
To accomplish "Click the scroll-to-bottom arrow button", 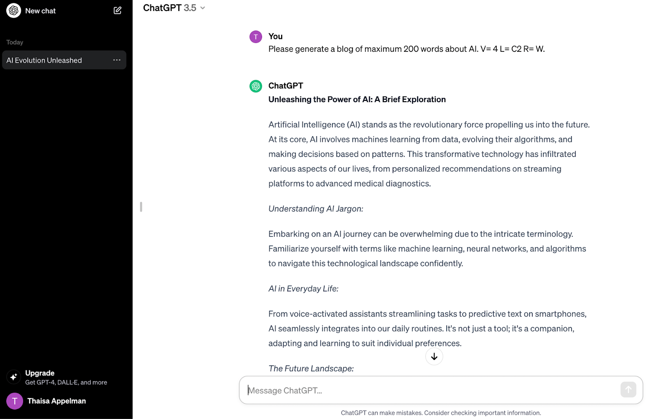I will coord(434,357).
